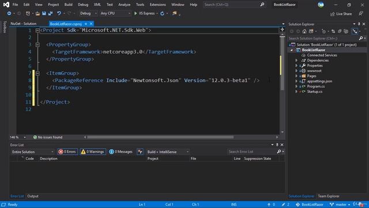369x208 pixels.
Task: Open the IIS Express dropdown arrow
Action: coord(157,13)
